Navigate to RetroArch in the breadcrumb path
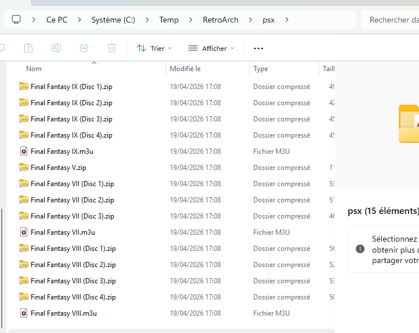Viewport: 419px width, 333px height. (220, 20)
